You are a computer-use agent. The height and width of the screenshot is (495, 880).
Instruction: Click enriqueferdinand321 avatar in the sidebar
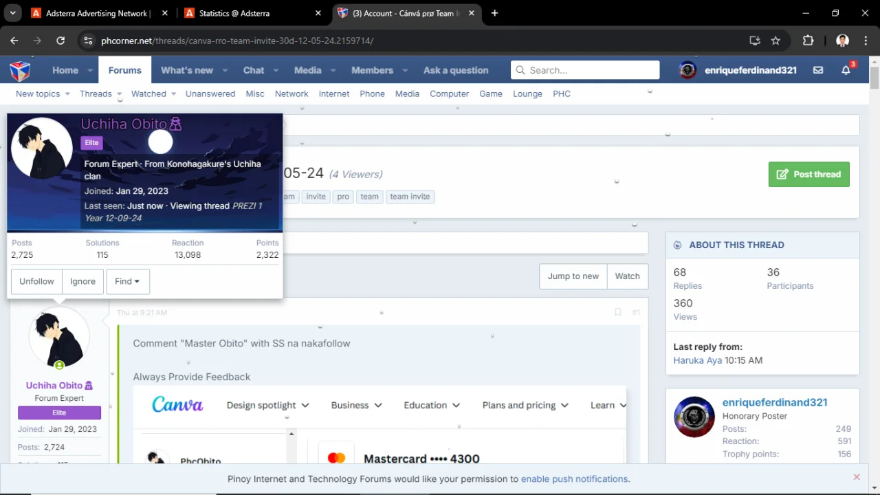694,417
